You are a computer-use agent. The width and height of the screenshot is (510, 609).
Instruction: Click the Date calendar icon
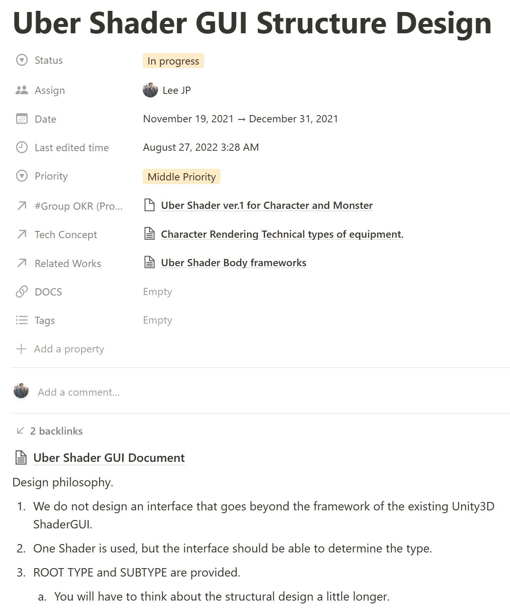22,119
